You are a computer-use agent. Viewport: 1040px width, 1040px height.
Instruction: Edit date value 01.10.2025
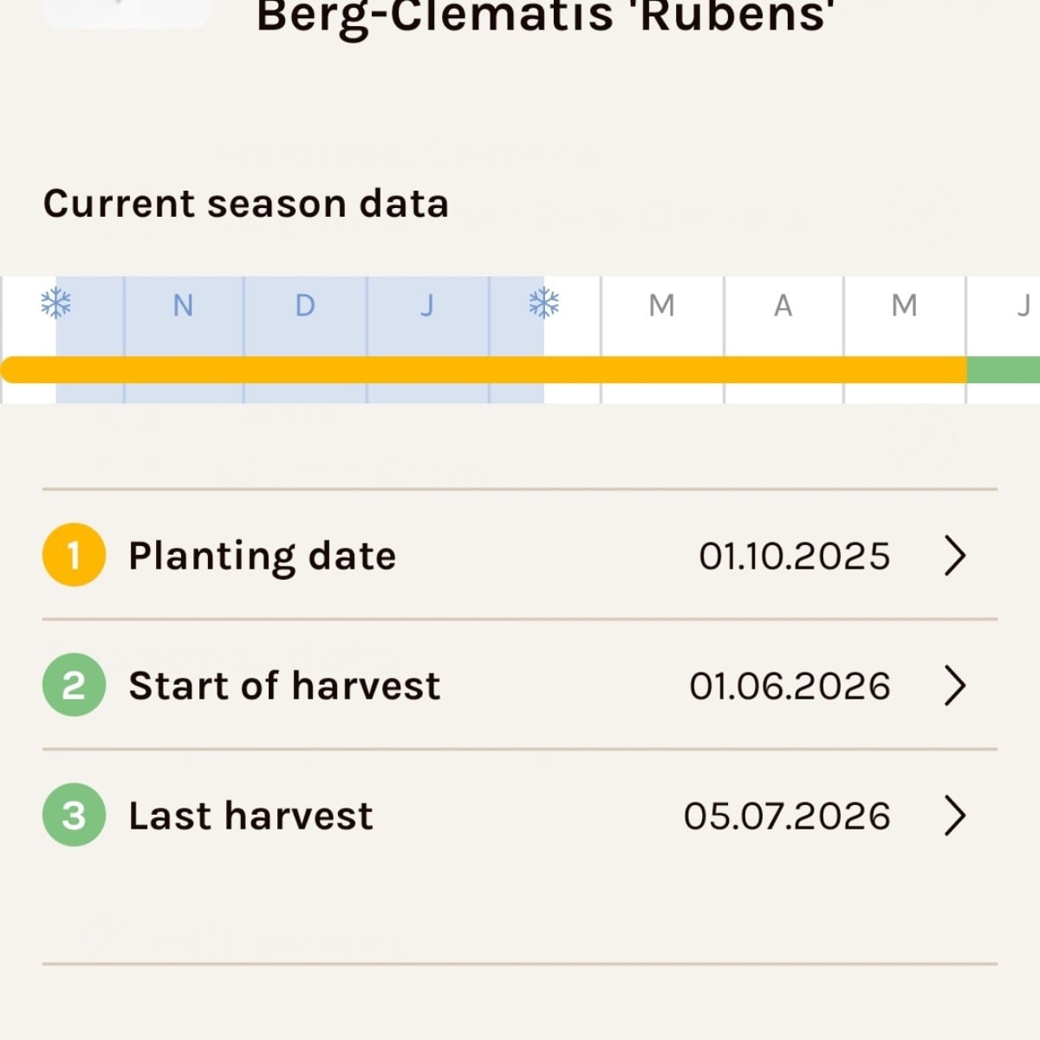click(x=794, y=556)
